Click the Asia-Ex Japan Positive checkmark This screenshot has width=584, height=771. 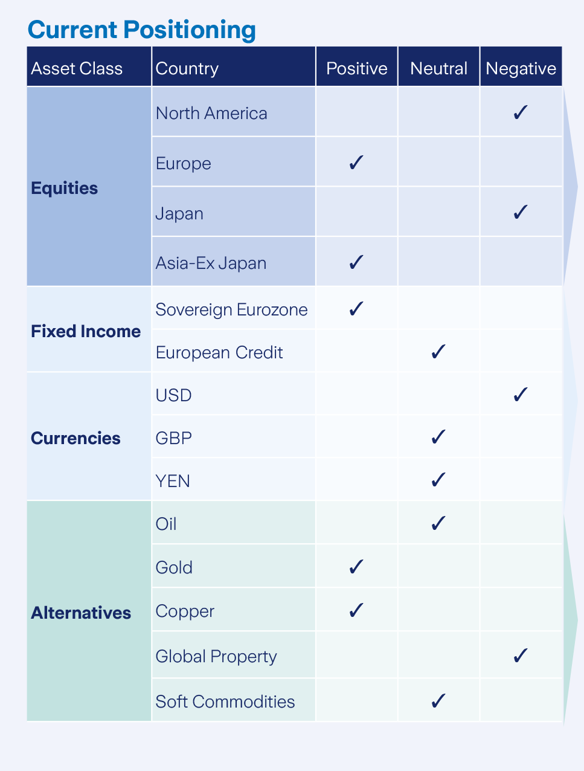point(356,262)
